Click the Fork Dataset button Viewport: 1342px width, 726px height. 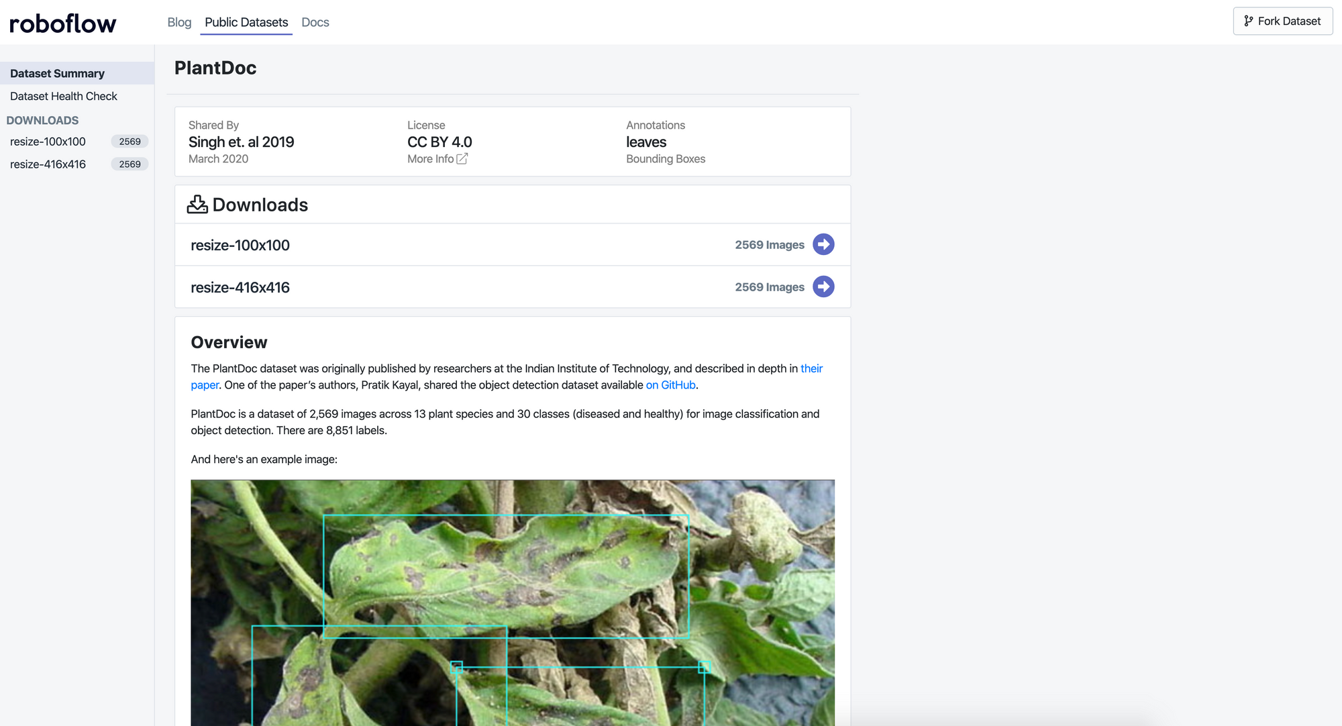point(1282,21)
